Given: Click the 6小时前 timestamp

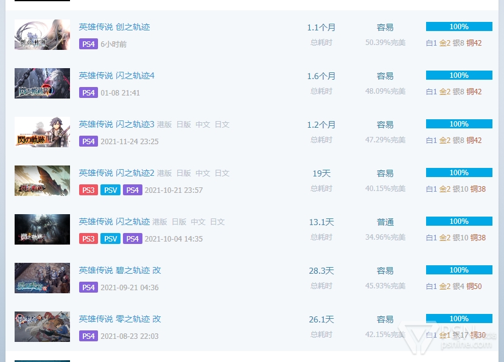Looking at the screenshot, I should point(113,44).
